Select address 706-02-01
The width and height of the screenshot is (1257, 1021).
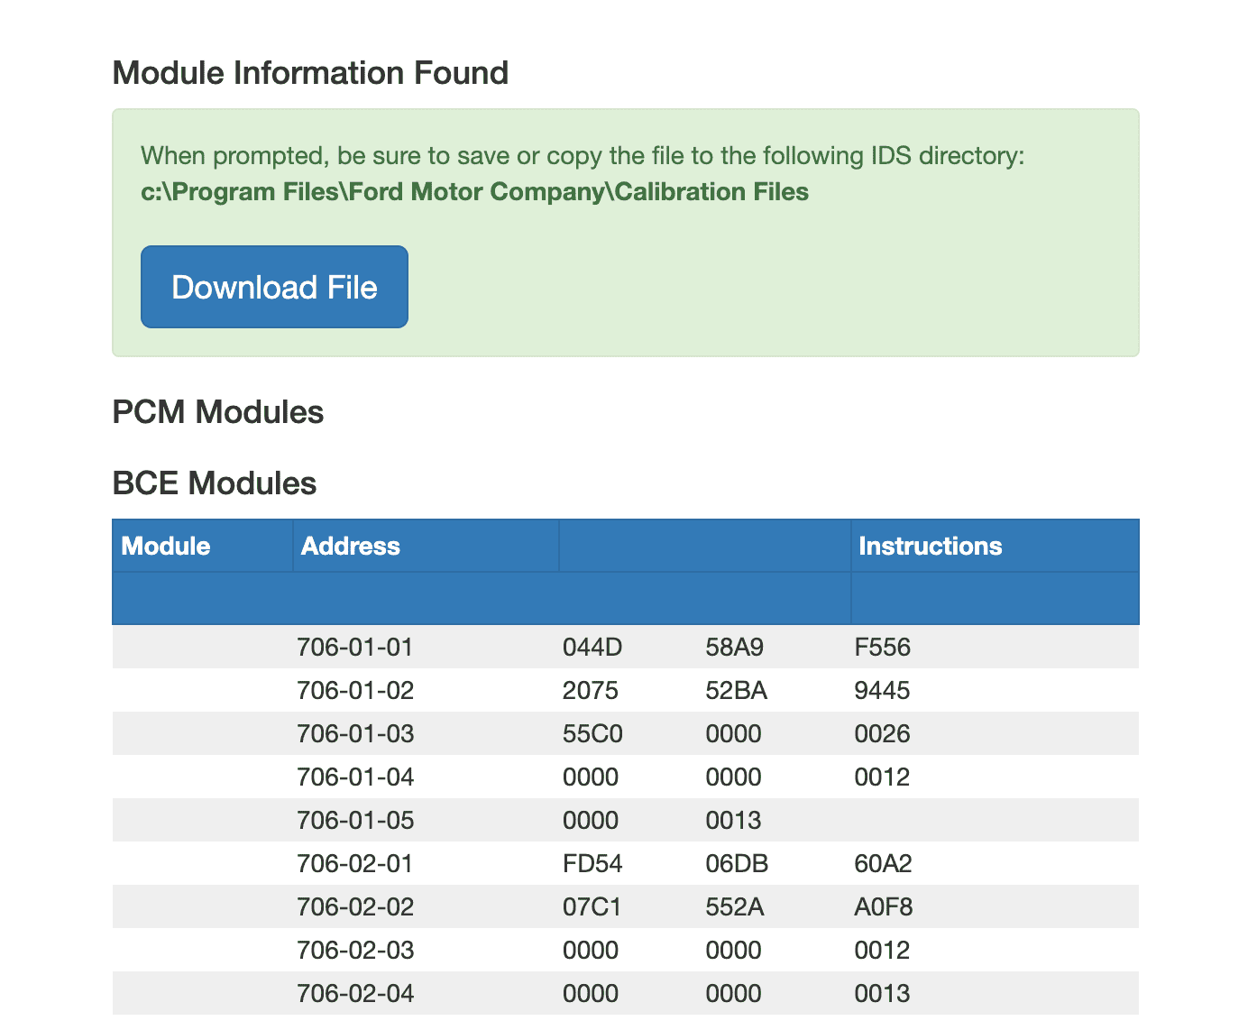355,863
